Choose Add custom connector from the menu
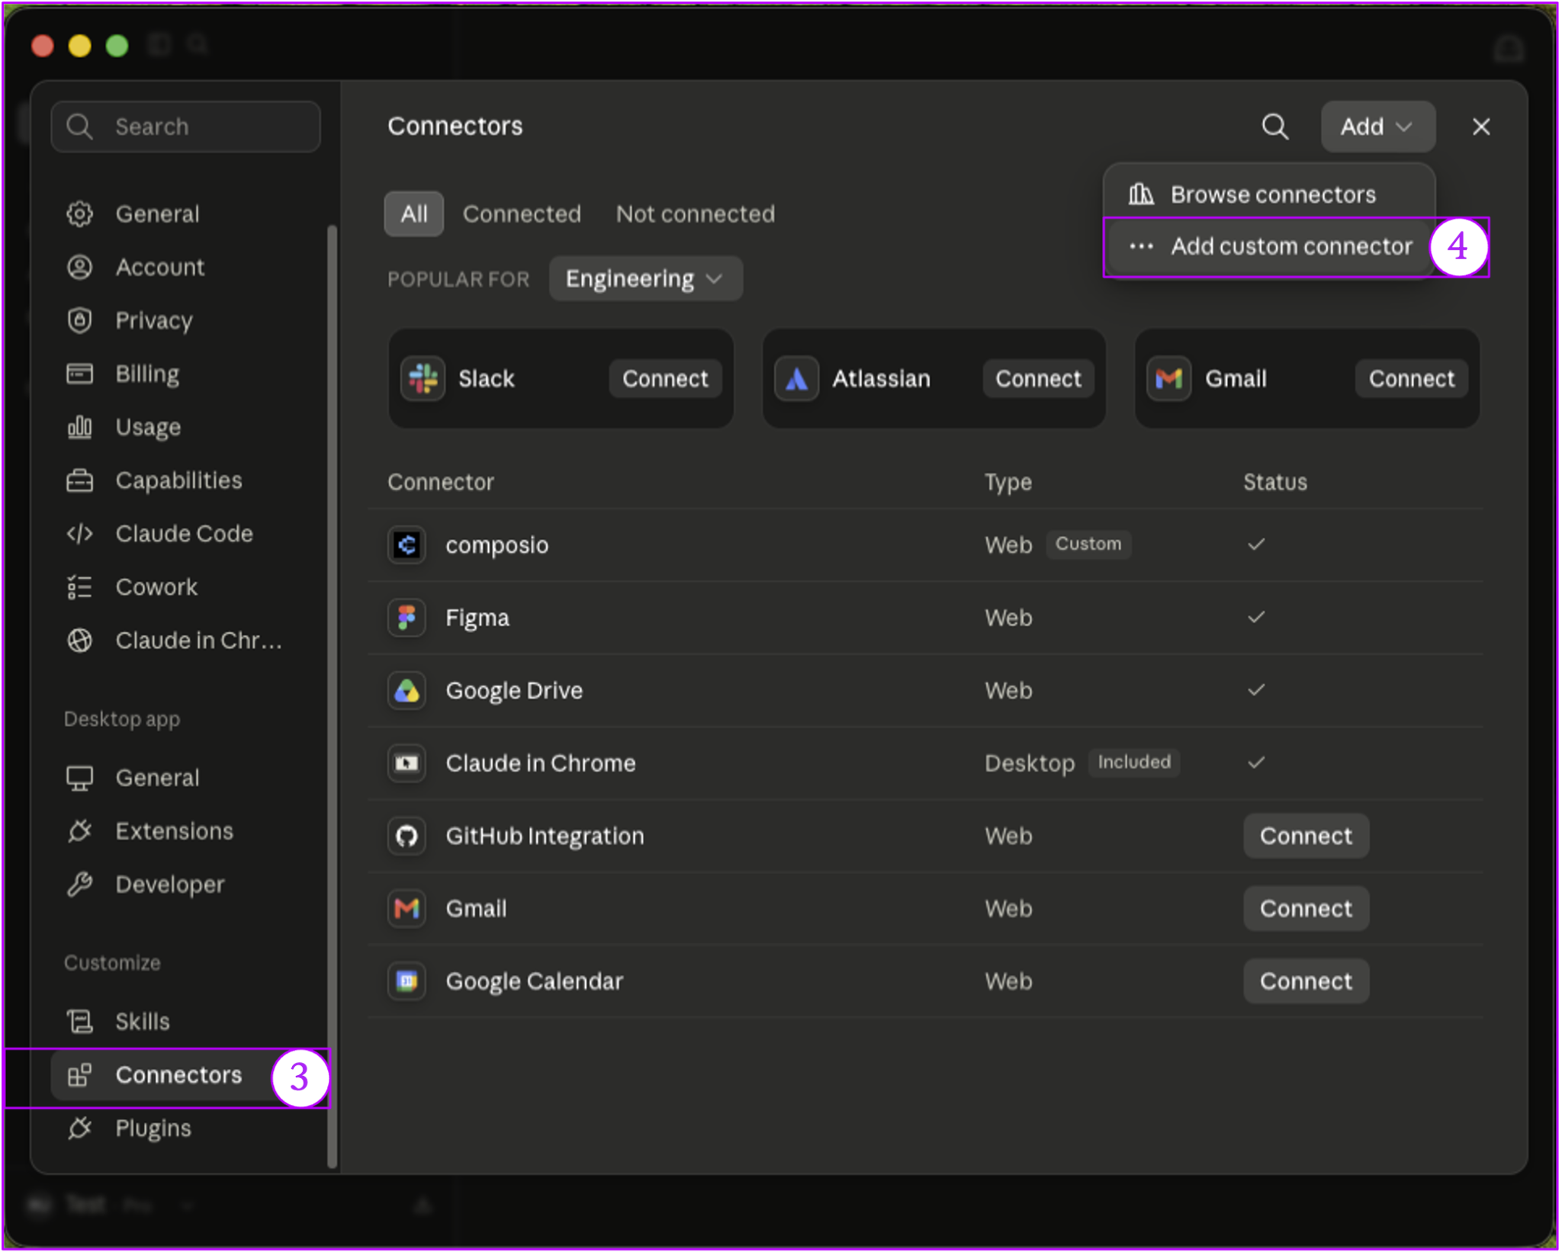This screenshot has height=1252, width=1562. tap(1269, 246)
